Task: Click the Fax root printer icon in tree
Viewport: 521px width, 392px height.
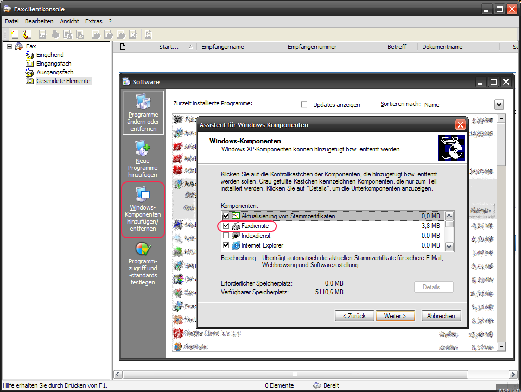Action: pos(20,46)
